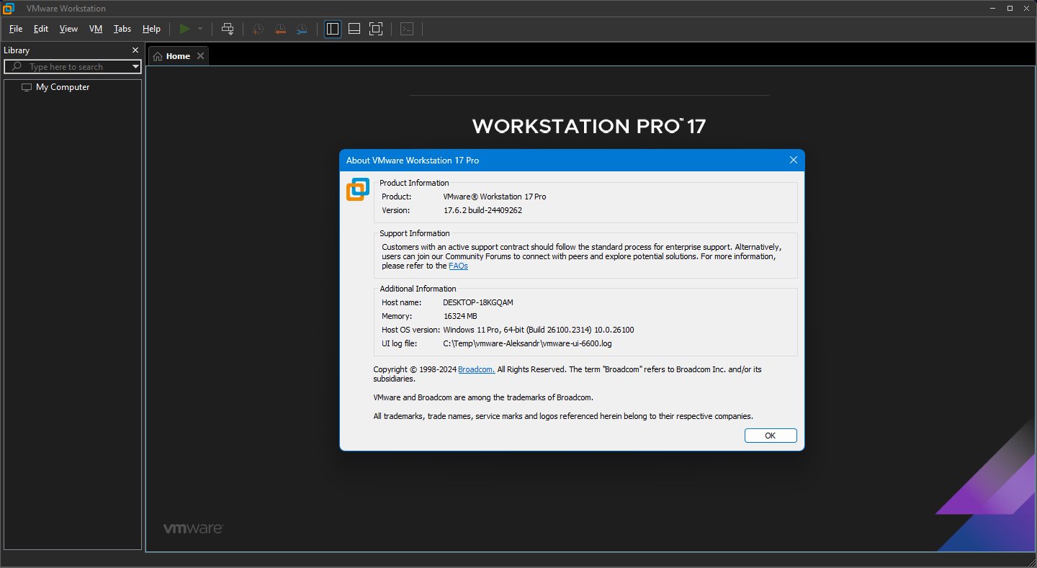Open the power options dropdown arrow
1037x568 pixels.
point(200,29)
